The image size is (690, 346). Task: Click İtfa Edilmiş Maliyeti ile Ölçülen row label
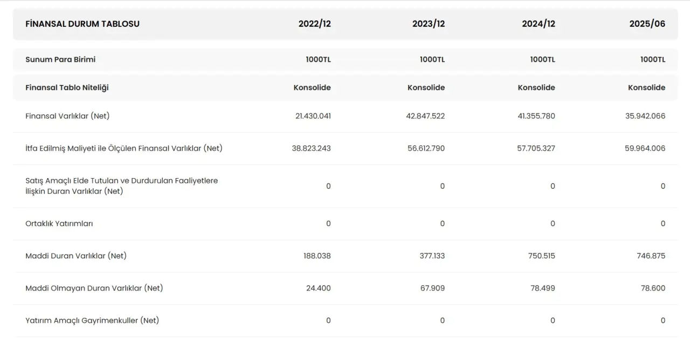(123, 148)
